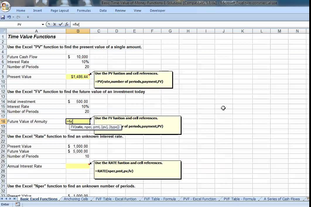
Task: Click the PV function comment box
Action: pyautogui.click(x=133, y=80)
